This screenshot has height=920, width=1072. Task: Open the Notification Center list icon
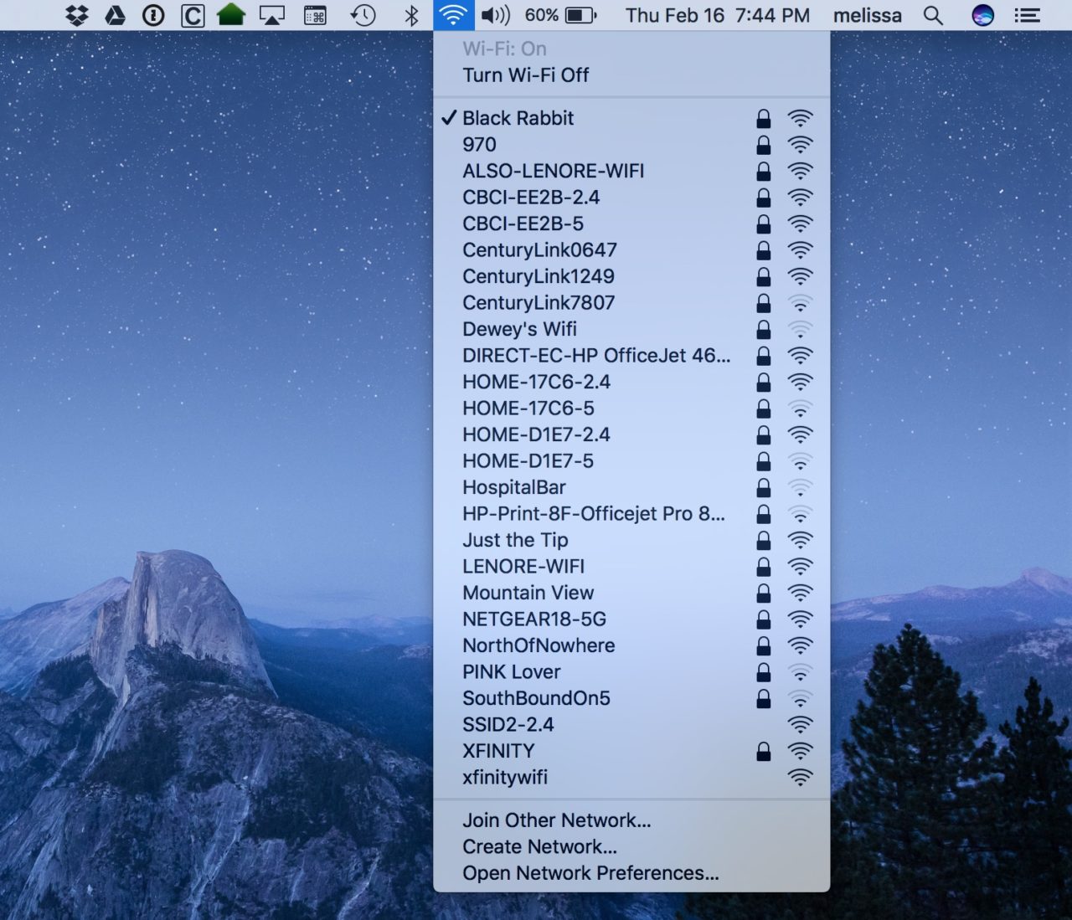(x=1027, y=15)
